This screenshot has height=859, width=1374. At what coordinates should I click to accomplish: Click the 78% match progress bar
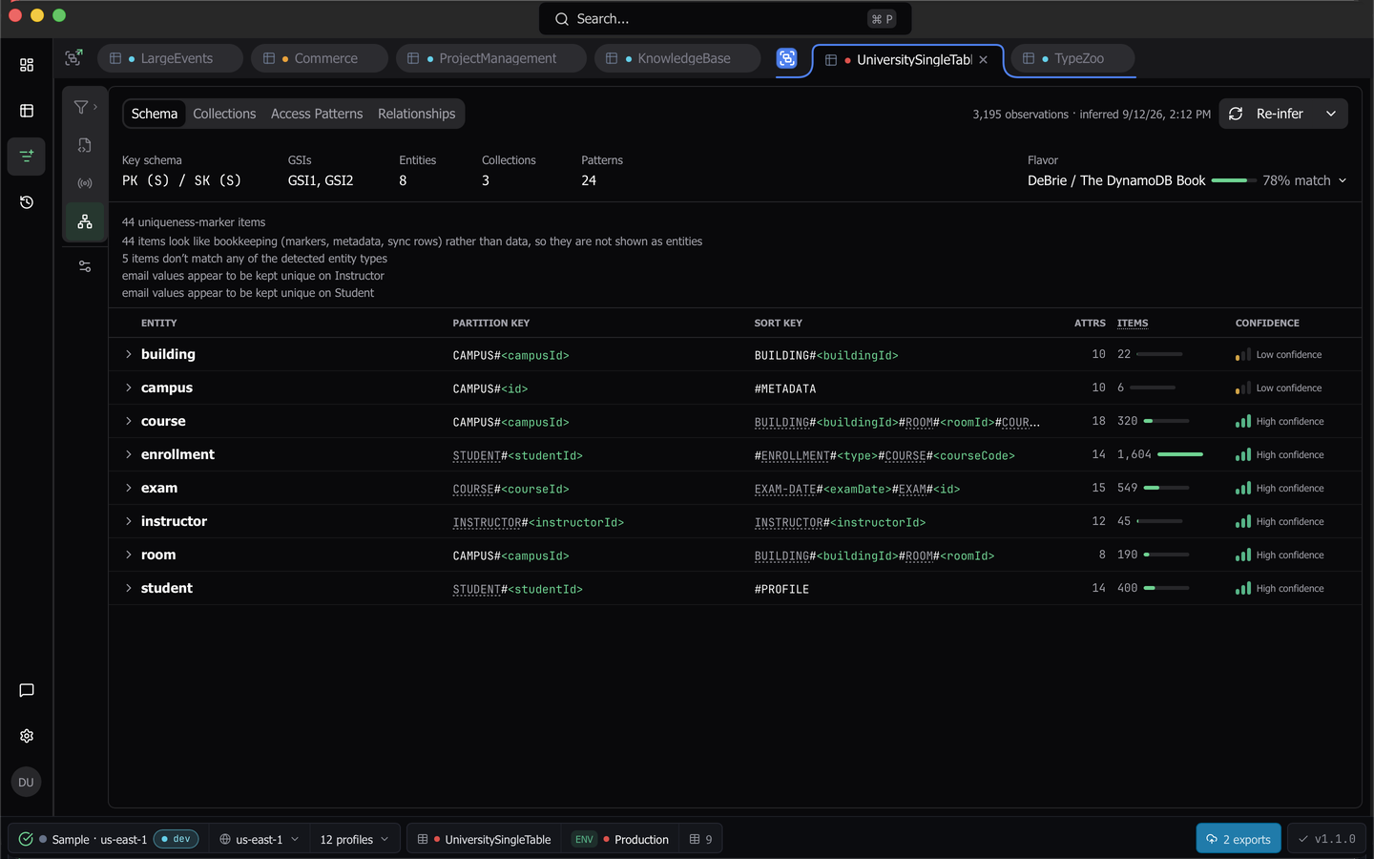click(x=1232, y=180)
